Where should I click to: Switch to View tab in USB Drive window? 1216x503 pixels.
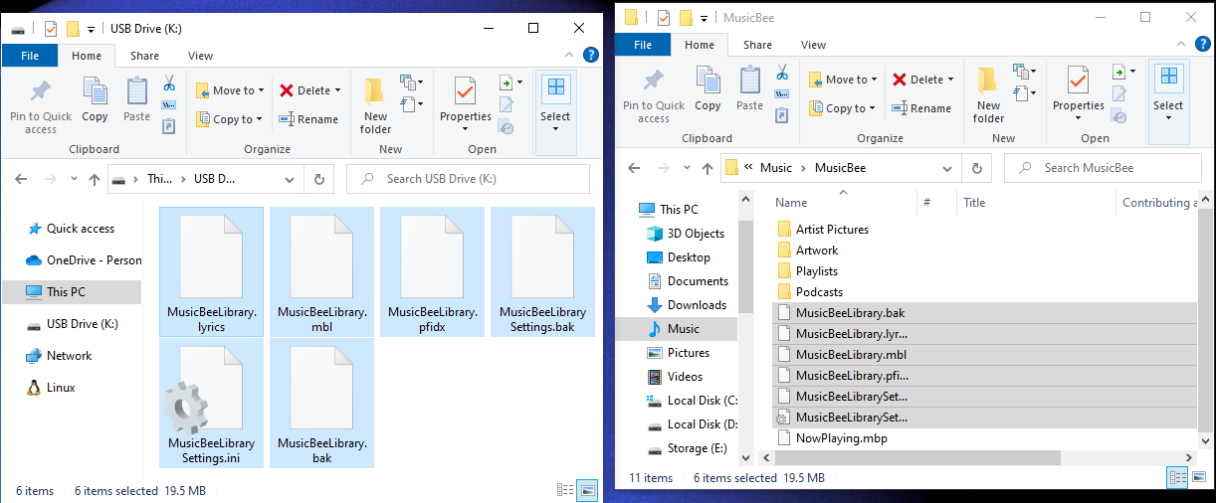point(200,57)
